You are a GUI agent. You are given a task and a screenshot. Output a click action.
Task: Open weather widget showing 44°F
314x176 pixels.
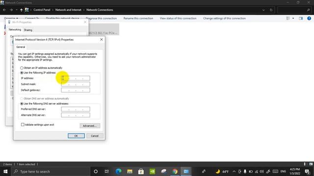[222, 172]
